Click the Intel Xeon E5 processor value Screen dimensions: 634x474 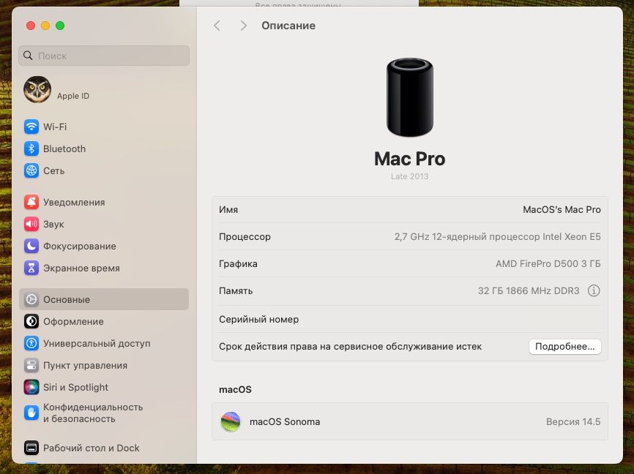[497, 237]
